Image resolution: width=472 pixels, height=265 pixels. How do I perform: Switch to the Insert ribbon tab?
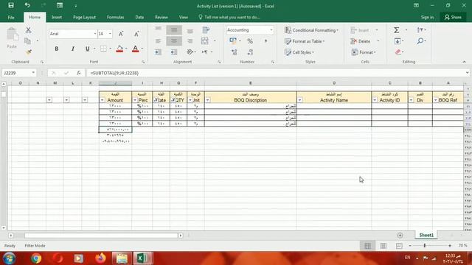(x=57, y=17)
